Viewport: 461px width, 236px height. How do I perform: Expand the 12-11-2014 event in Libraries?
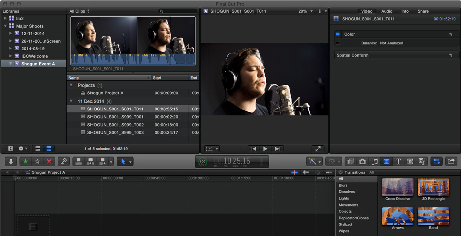tap(10, 34)
